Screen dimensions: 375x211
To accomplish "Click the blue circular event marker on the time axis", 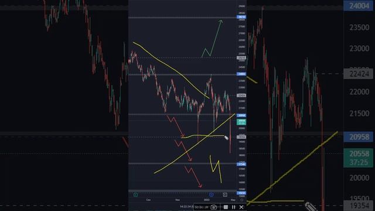I will tap(211, 195).
